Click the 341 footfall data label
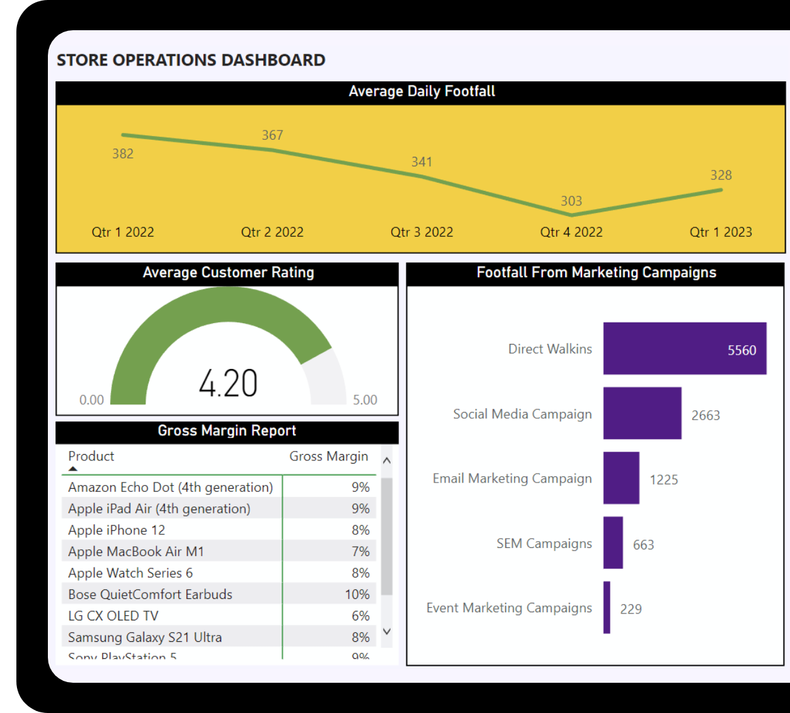Screen dimensions: 790x713 click(422, 162)
